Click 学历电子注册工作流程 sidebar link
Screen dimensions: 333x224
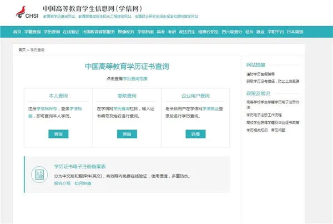(264, 115)
